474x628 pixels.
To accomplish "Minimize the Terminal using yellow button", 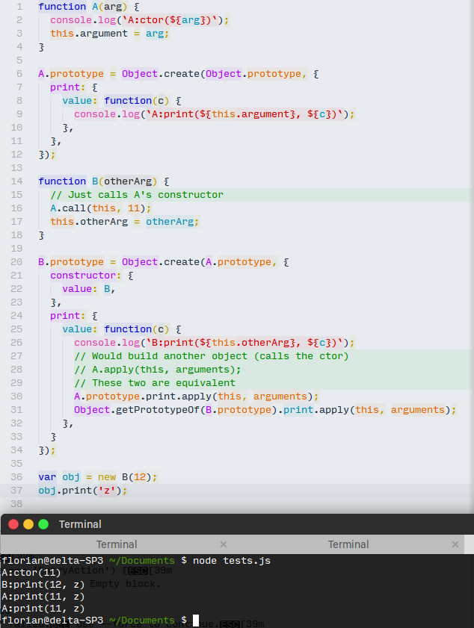I will 28,524.
